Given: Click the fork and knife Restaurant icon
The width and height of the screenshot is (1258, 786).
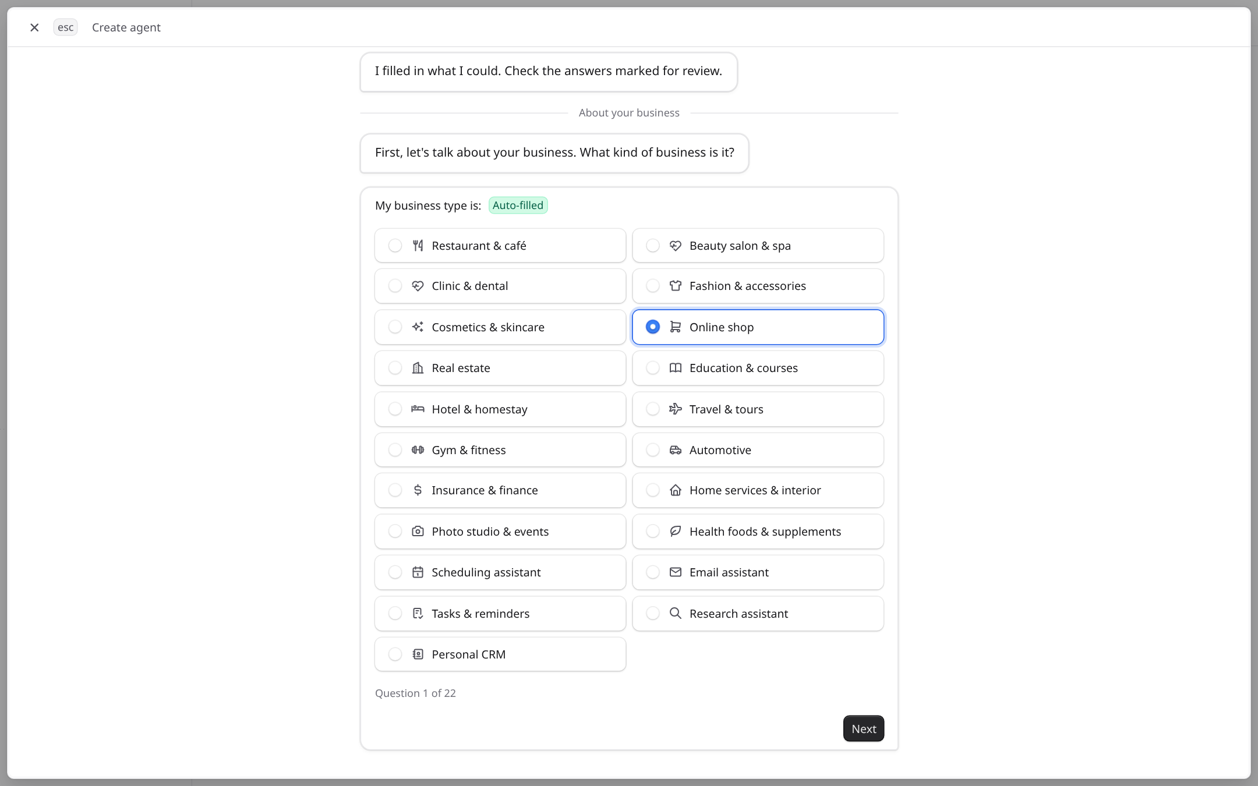Looking at the screenshot, I should click(418, 246).
